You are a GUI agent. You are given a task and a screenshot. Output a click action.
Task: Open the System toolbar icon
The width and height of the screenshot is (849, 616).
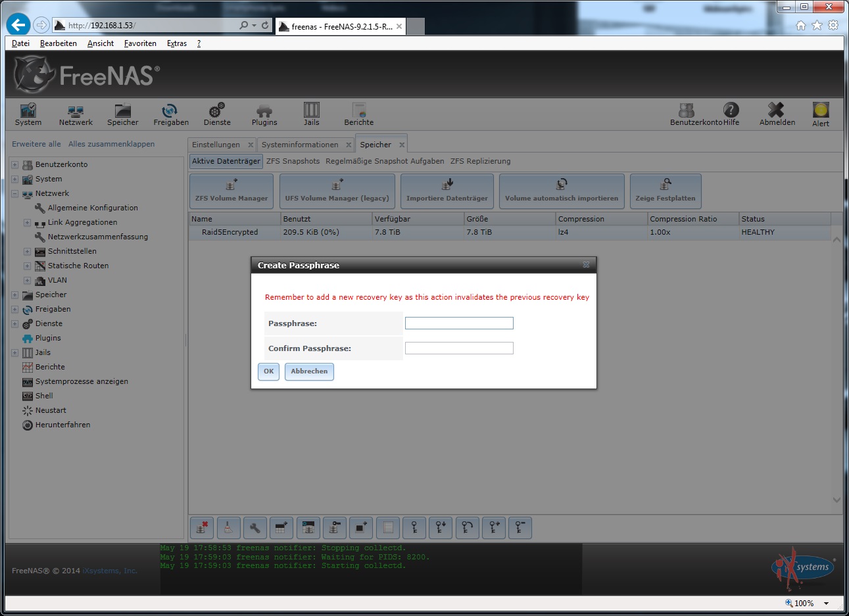(x=28, y=114)
